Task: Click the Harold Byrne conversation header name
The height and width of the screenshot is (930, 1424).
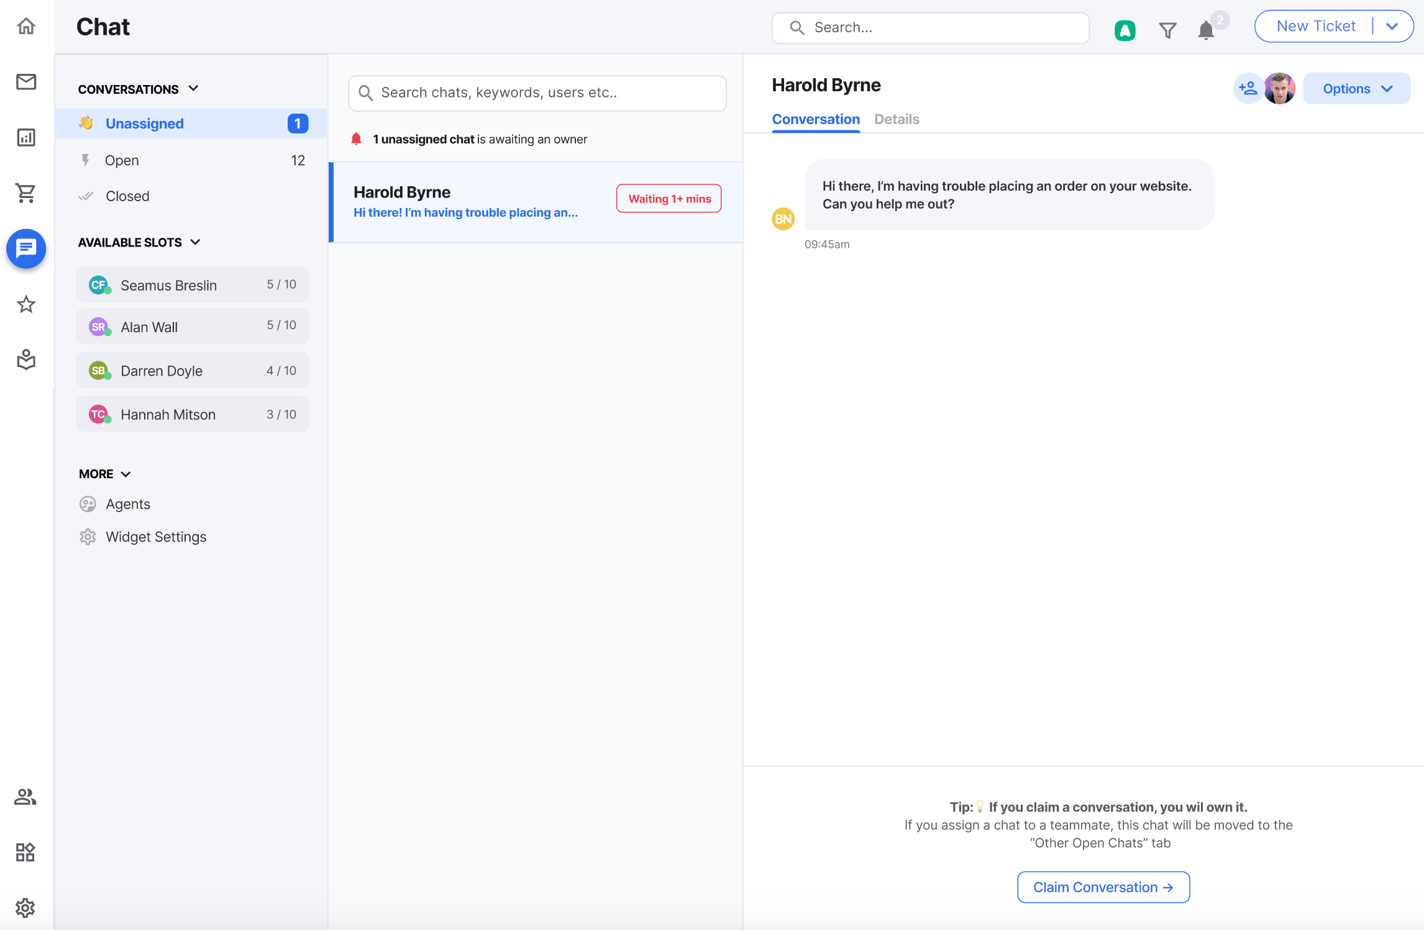Action: [x=826, y=85]
